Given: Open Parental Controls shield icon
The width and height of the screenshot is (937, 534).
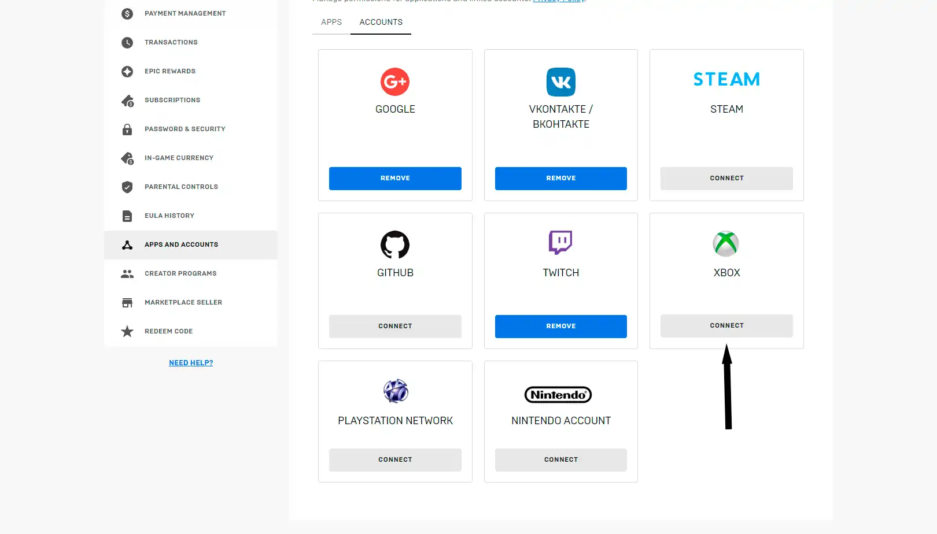Looking at the screenshot, I should click(127, 187).
